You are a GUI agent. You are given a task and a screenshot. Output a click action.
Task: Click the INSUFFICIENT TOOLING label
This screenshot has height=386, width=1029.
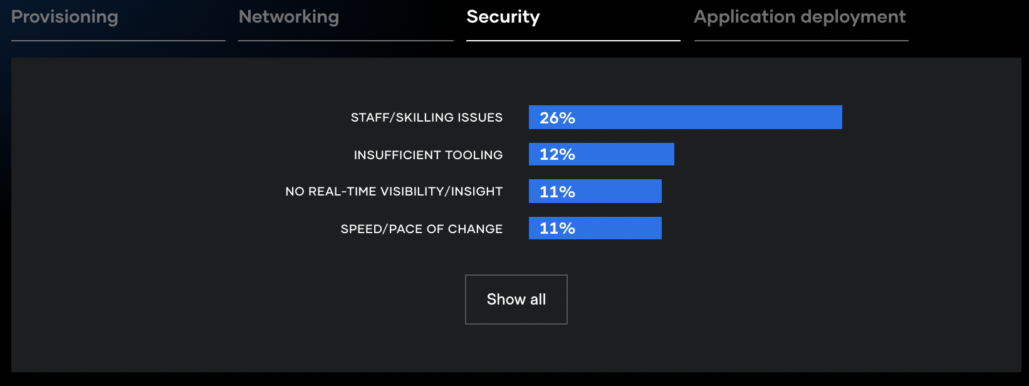click(x=428, y=155)
